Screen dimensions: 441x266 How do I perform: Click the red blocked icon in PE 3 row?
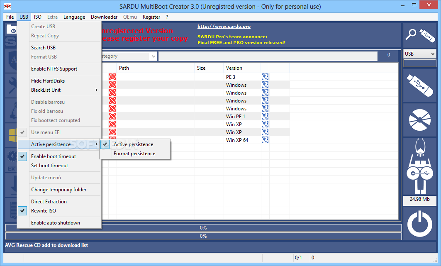tap(112, 77)
